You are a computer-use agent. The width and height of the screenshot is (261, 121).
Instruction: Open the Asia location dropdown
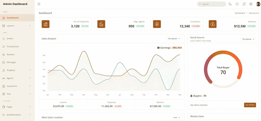177,117
